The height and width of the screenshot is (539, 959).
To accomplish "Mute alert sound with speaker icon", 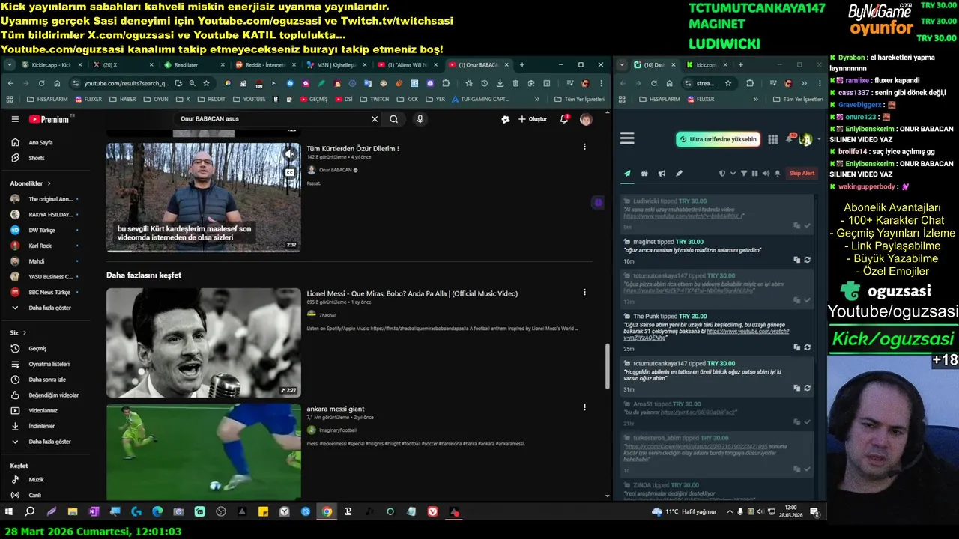I will click(x=765, y=174).
